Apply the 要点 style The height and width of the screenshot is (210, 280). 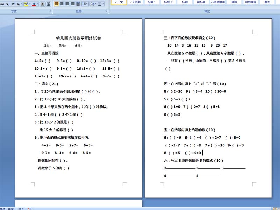click(x=267, y=2)
